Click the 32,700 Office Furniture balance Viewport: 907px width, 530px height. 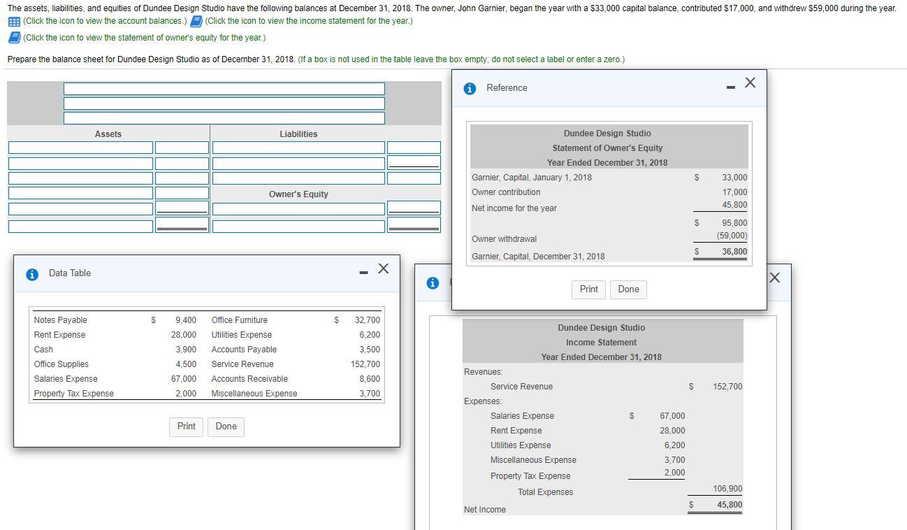368,320
